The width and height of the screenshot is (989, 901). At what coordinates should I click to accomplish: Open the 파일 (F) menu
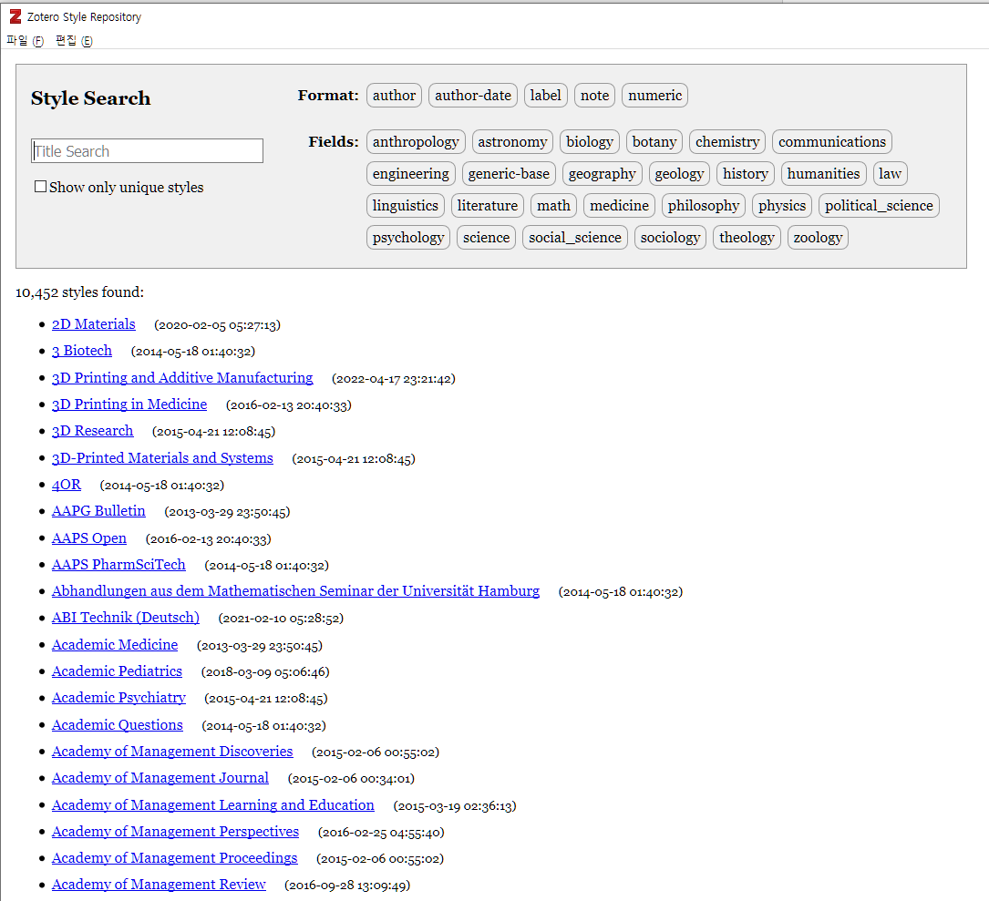tap(26, 41)
